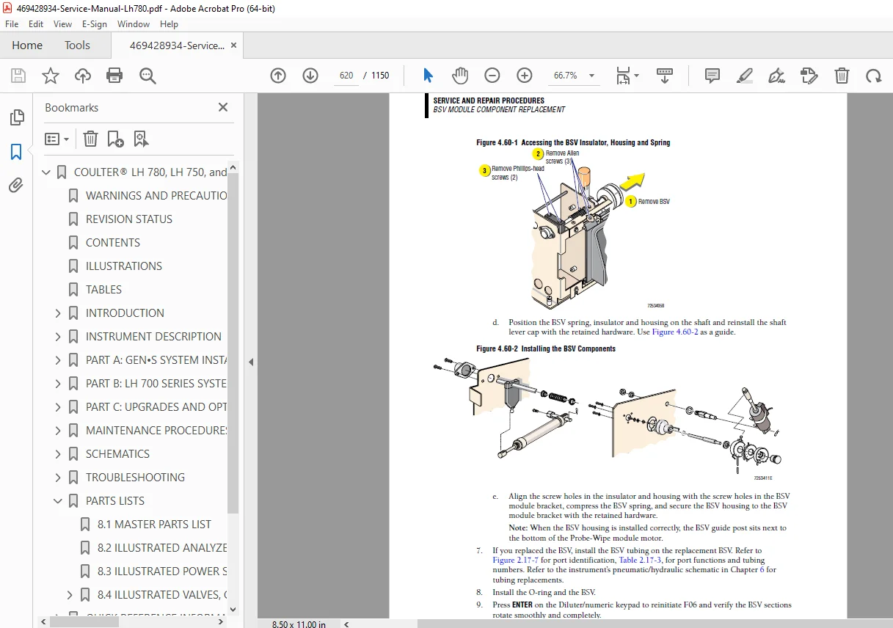Go to previous page arrow

tap(278, 76)
